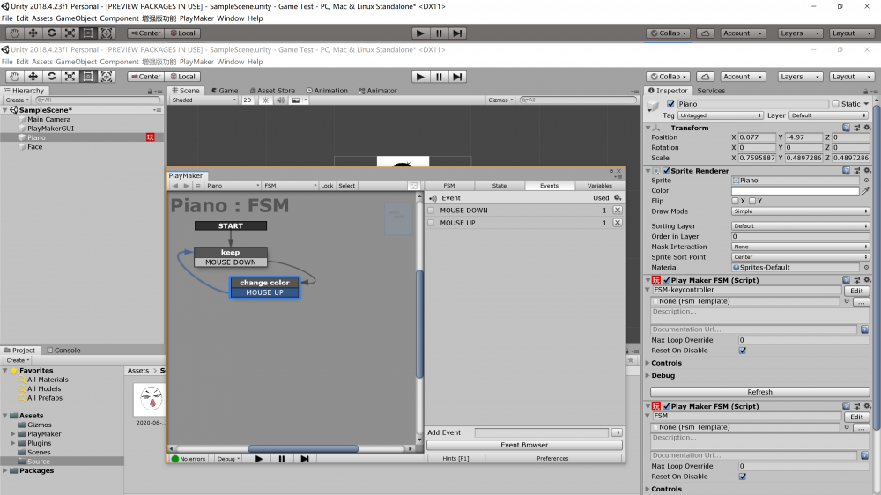Viewport: 881px width, 495px height.
Task: Open Shaded draw mode dropdown
Action: [204, 100]
